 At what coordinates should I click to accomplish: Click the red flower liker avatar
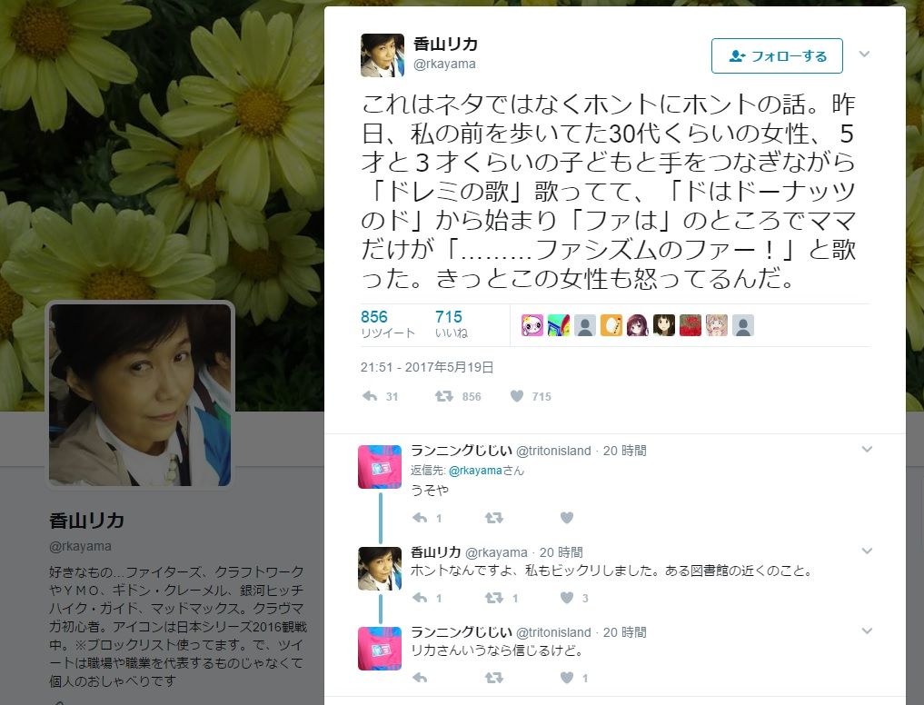pos(691,325)
